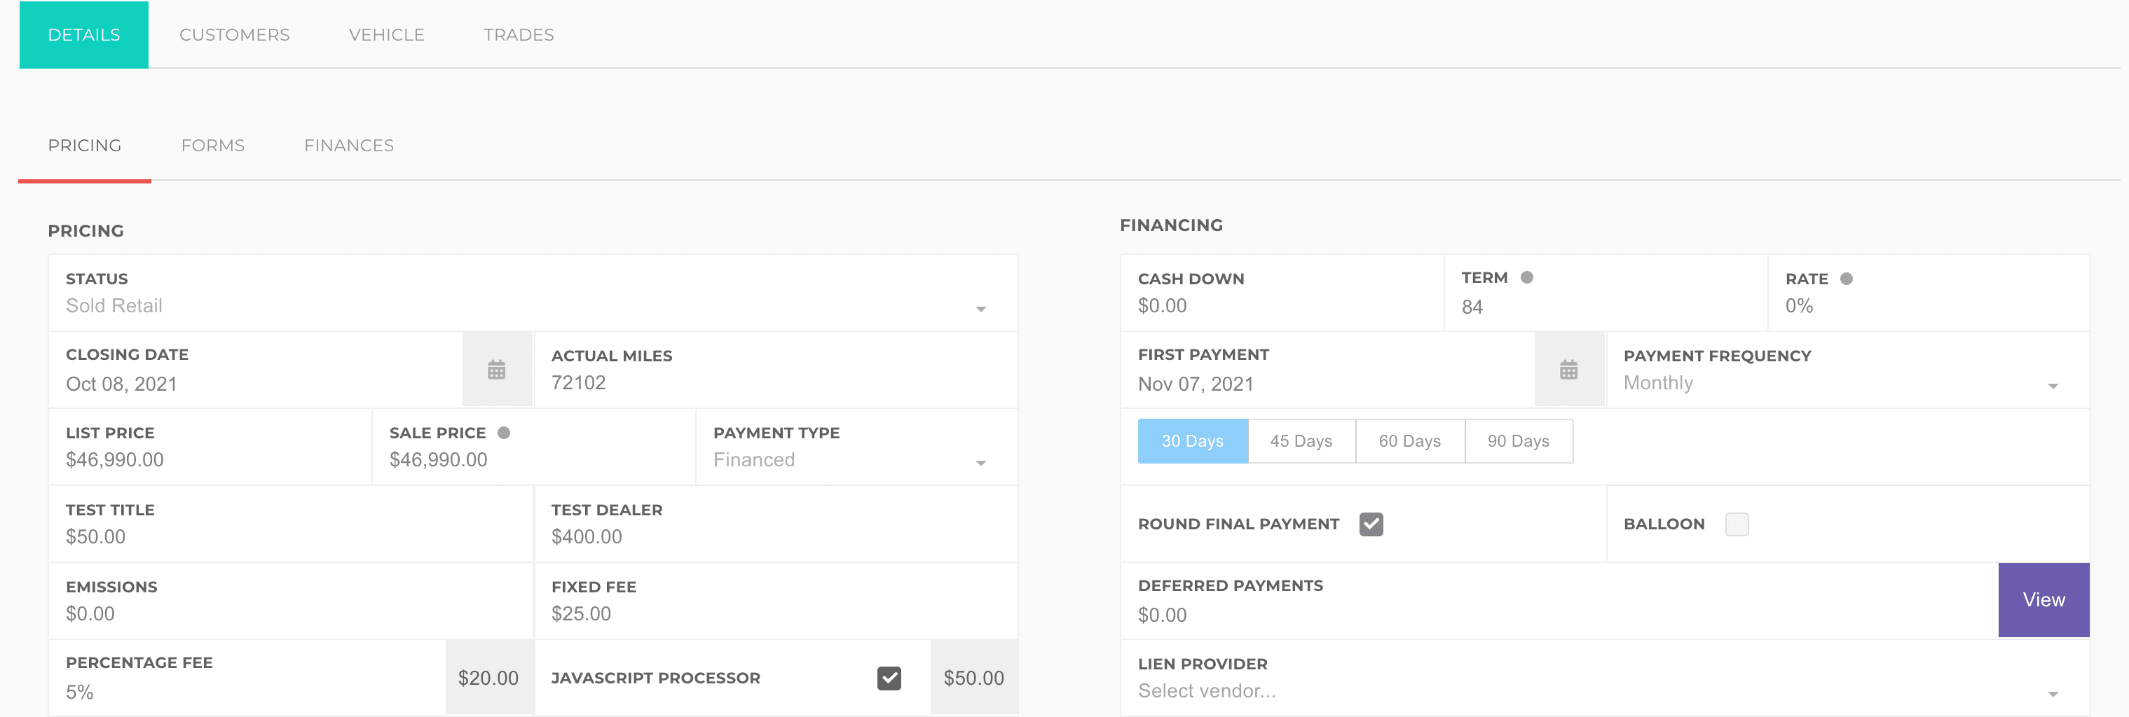The width and height of the screenshot is (2129, 717).
Task: Uncheck the Javascript Processor checkbox
Action: coord(889,678)
